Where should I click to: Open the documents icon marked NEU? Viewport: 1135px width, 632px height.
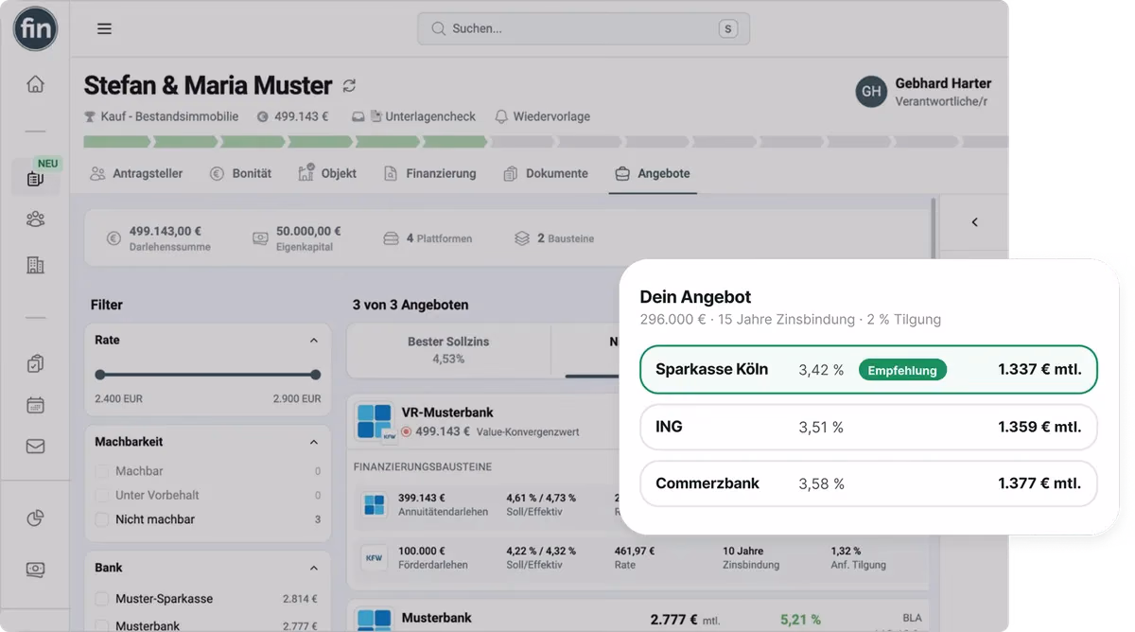[x=35, y=178]
